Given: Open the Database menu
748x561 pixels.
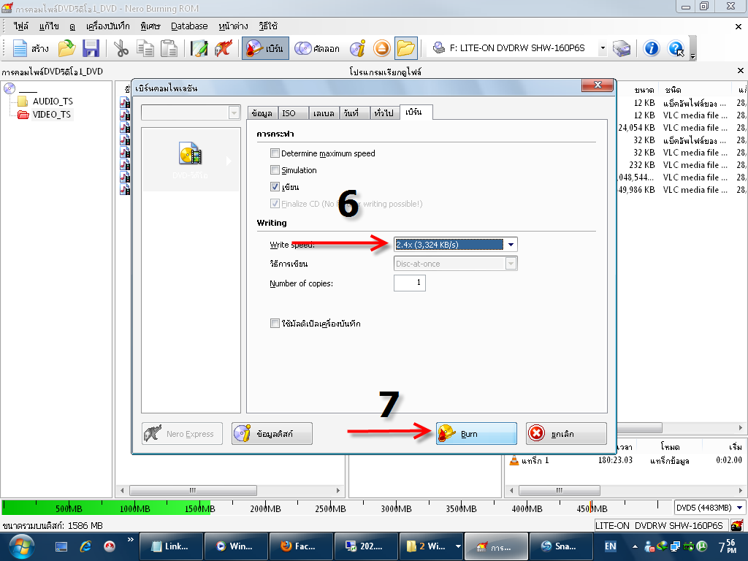Looking at the screenshot, I should (189, 26).
